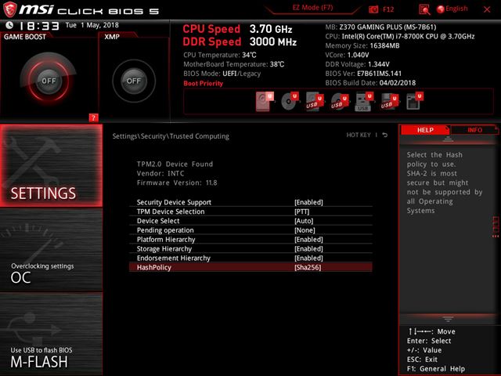Click the clock icon by the time

click(x=9, y=25)
